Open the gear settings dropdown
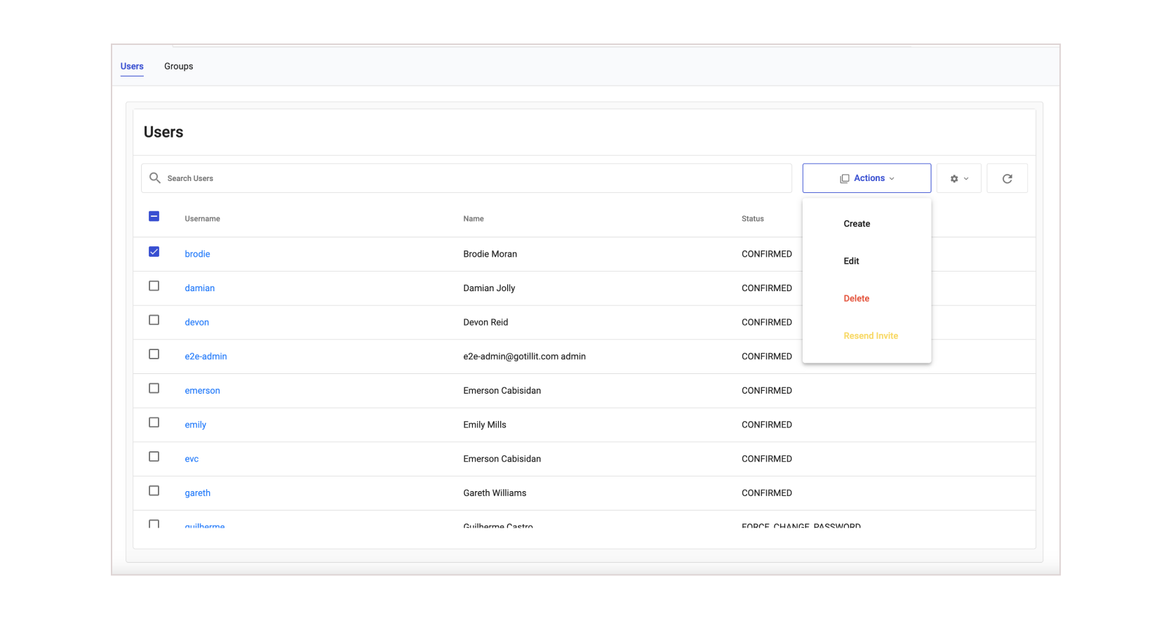Image resolution: width=1173 pixels, height=621 pixels. [958, 179]
